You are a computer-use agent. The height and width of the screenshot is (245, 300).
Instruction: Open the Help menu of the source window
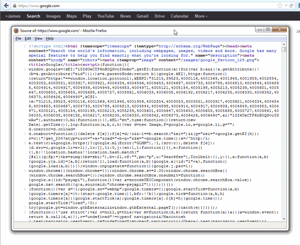49,38
